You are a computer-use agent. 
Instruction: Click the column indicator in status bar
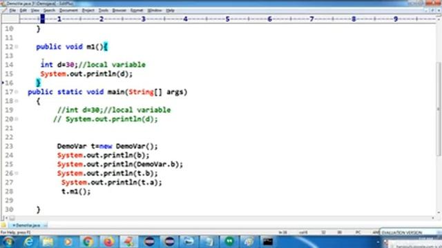pyautogui.click(x=303, y=232)
